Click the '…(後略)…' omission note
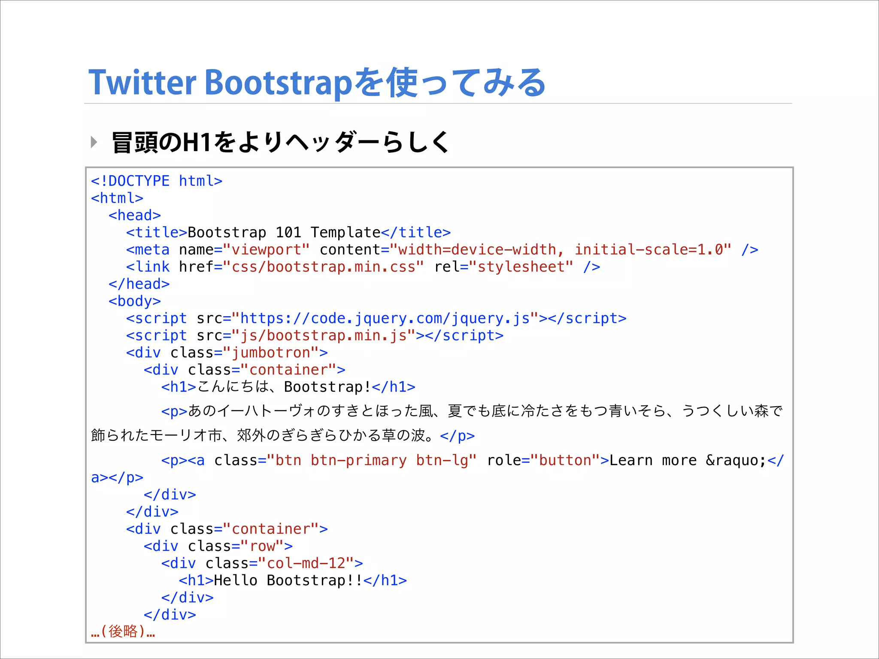Image resolution: width=879 pixels, height=659 pixels. click(x=123, y=632)
